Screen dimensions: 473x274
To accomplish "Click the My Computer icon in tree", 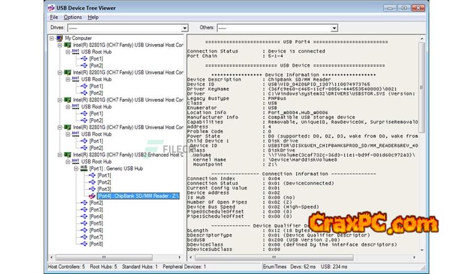I will click(60, 38).
